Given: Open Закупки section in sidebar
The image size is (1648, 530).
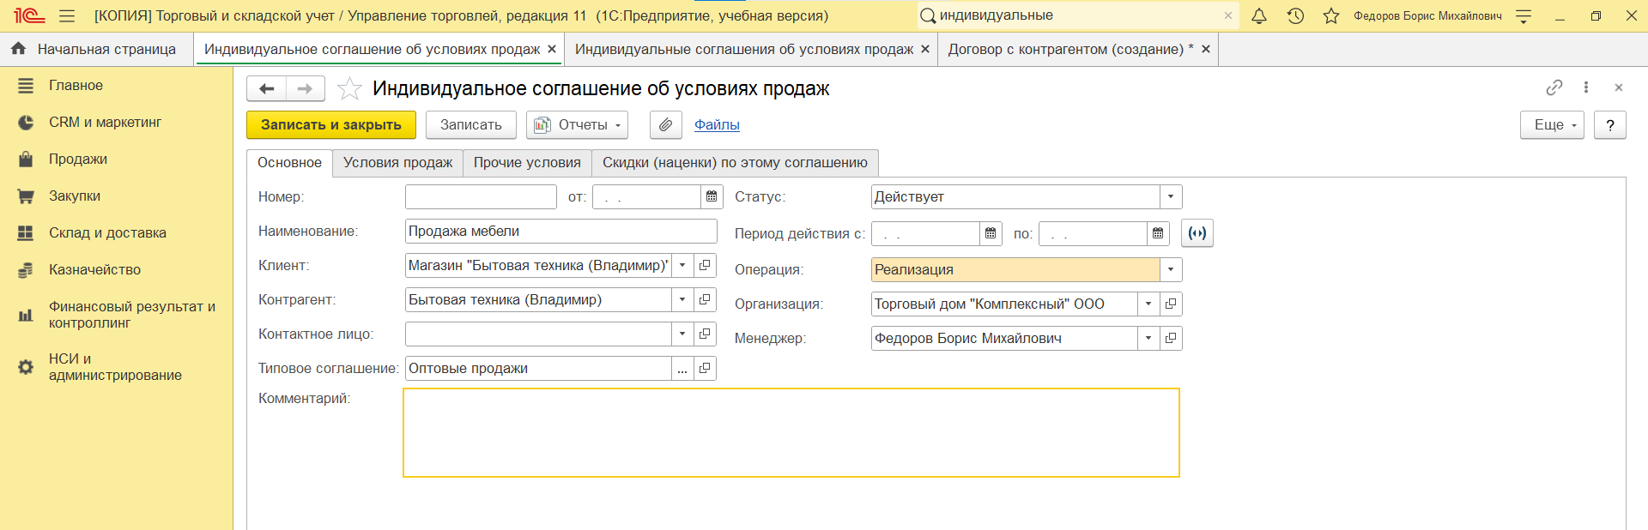Looking at the screenshot, I should (x=75, y=196).
